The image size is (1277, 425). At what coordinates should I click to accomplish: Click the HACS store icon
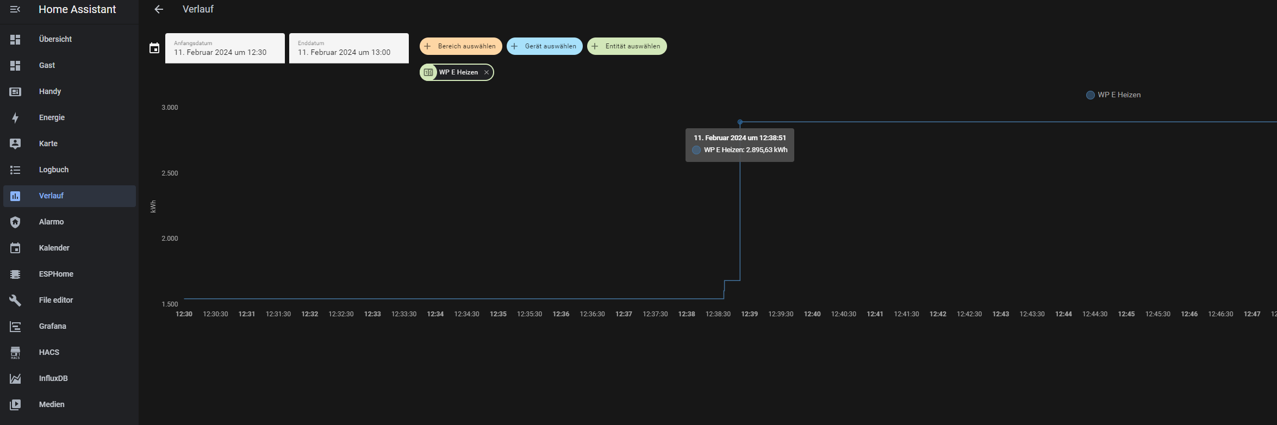tap(15, 352)
